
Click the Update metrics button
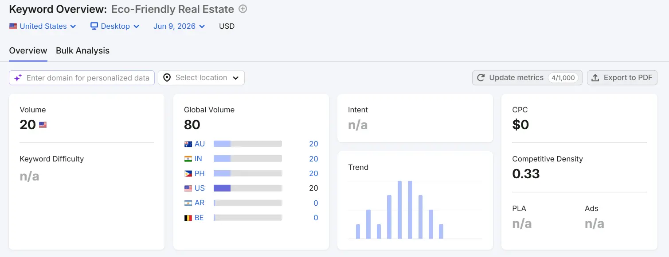click(527, 78)
